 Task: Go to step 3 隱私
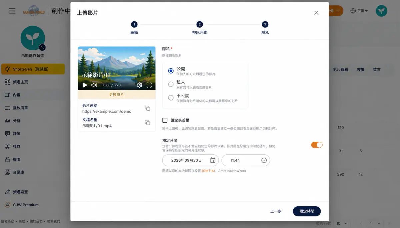pos(265,28)
